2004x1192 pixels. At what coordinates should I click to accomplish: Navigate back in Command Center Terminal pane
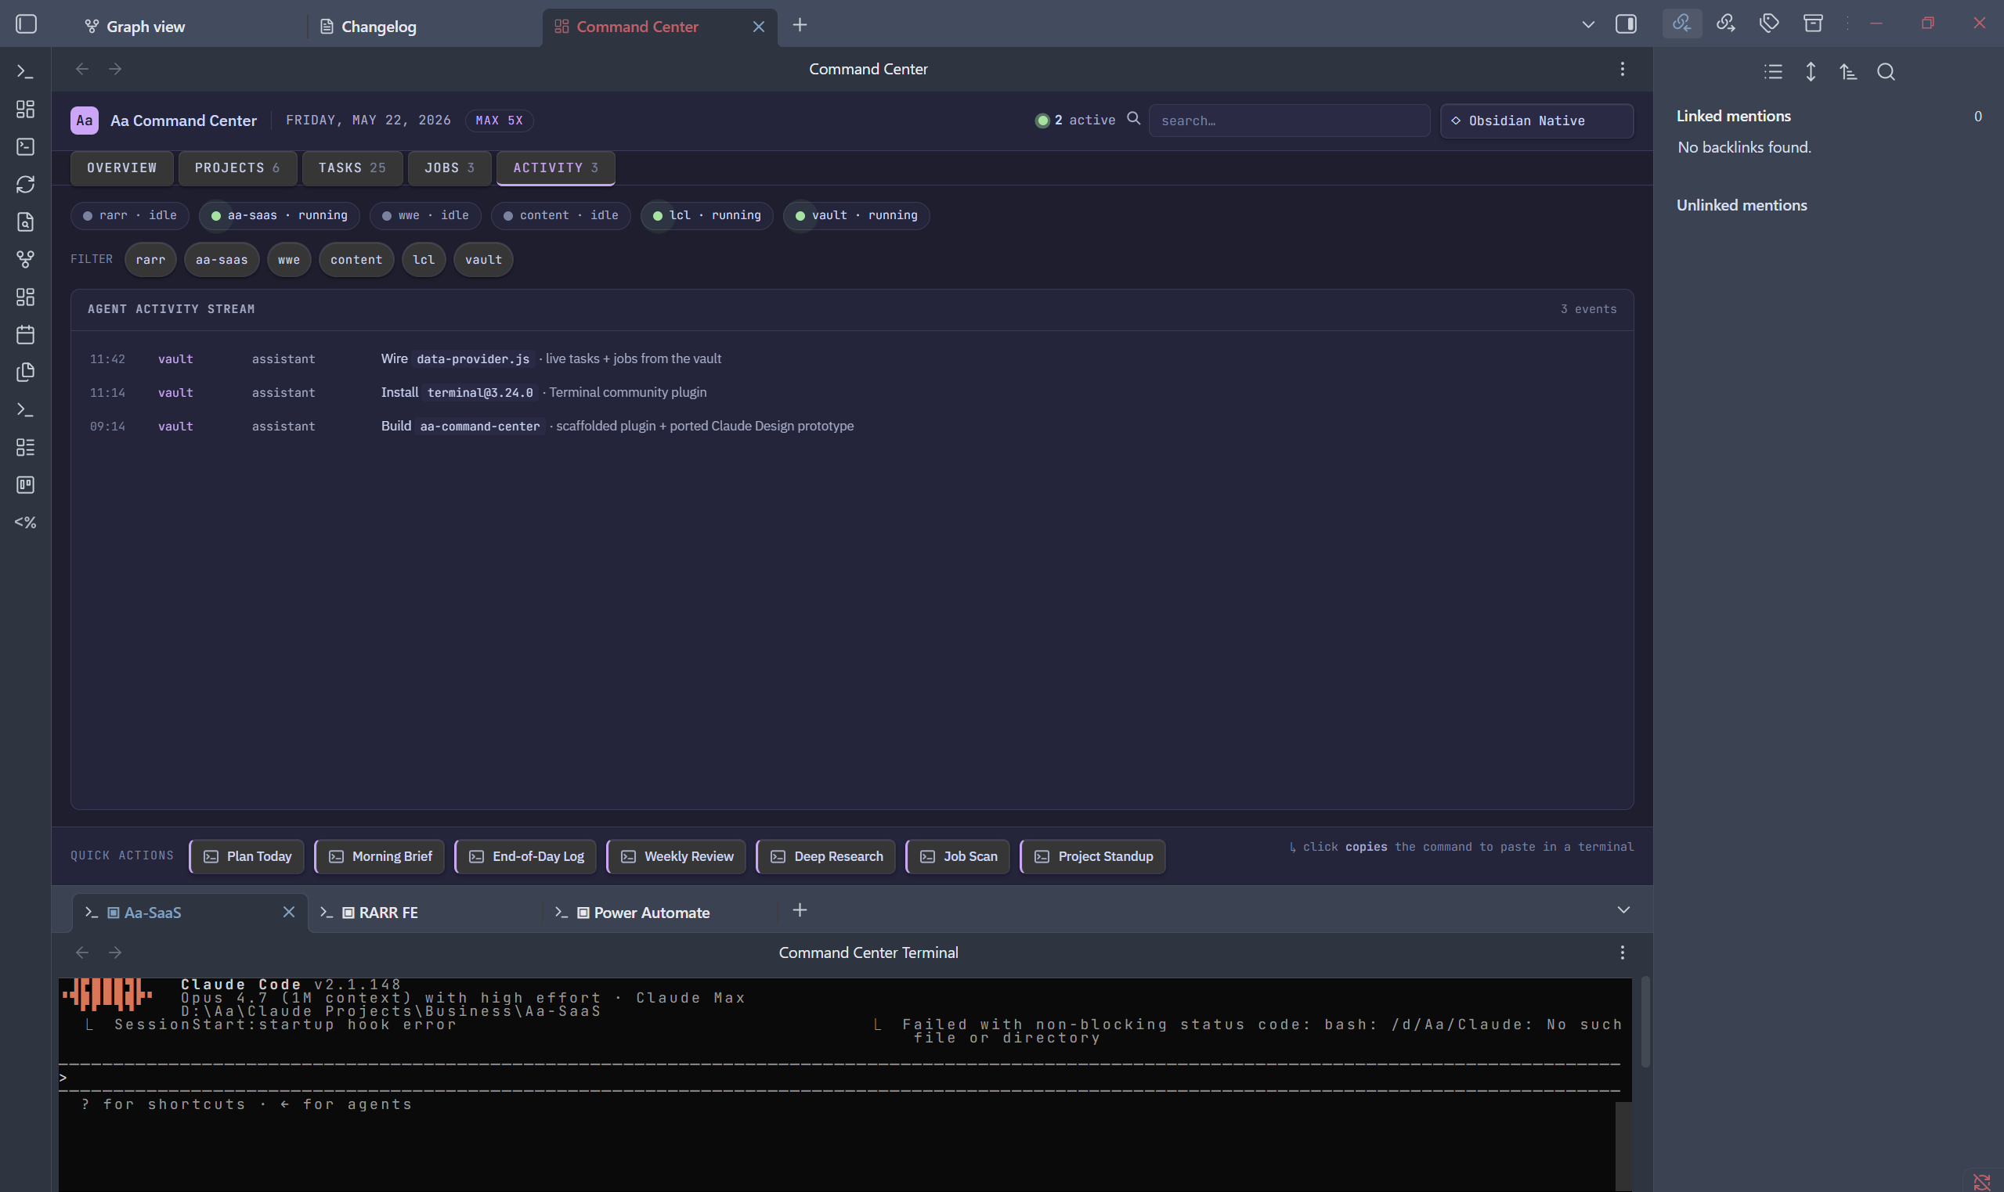[x=82, y=953]
